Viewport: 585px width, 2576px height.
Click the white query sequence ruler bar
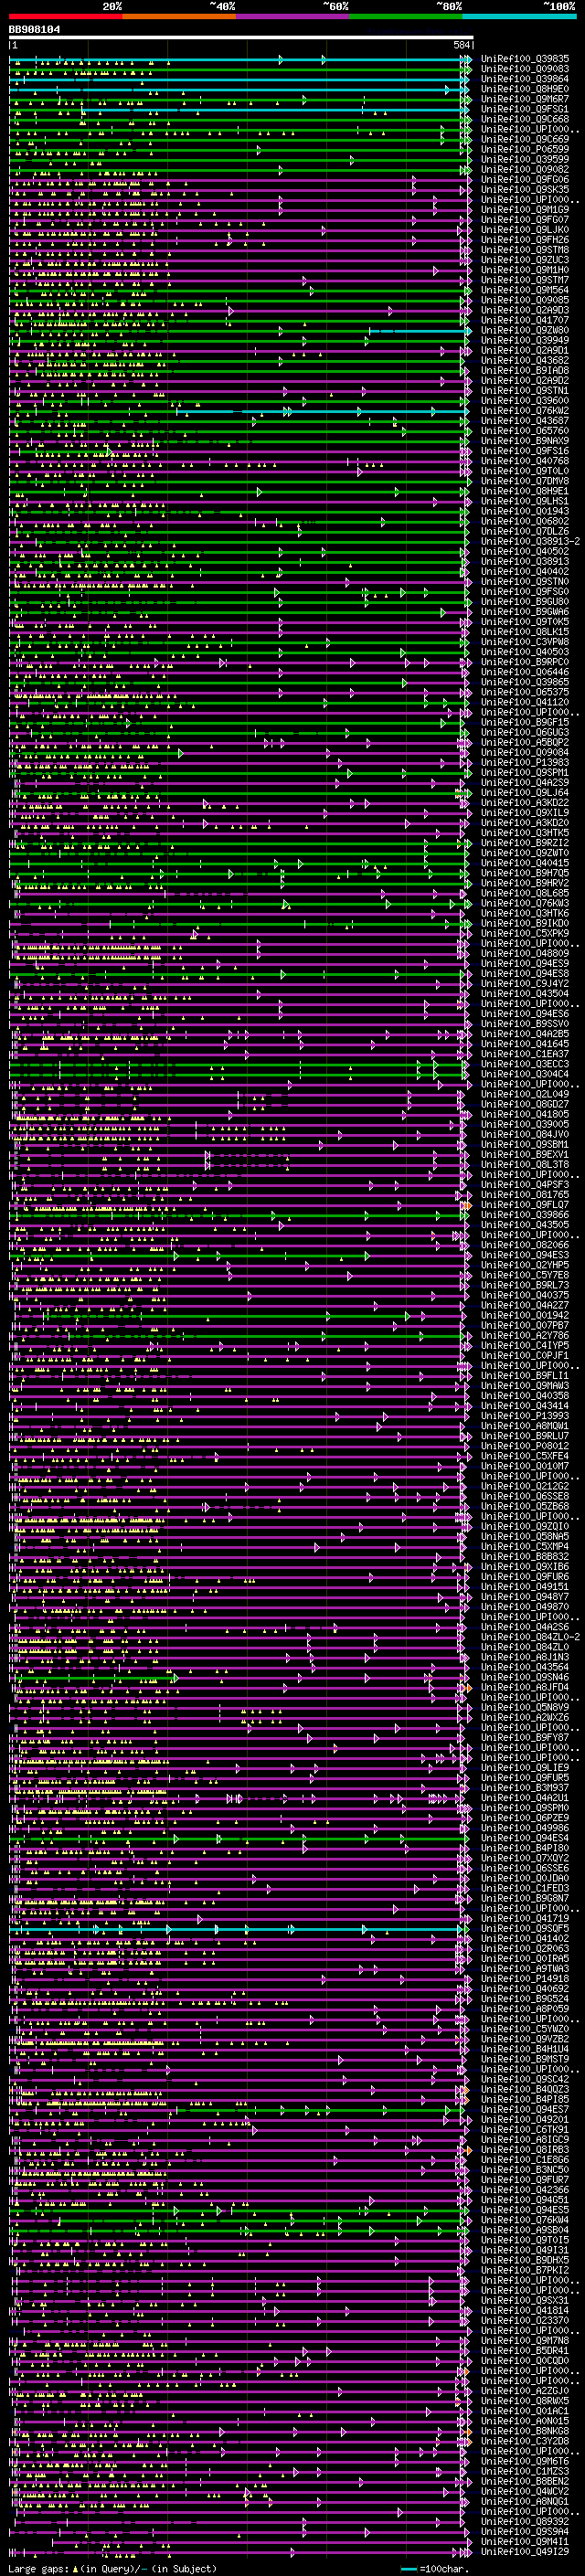click(x=241, y=38)
